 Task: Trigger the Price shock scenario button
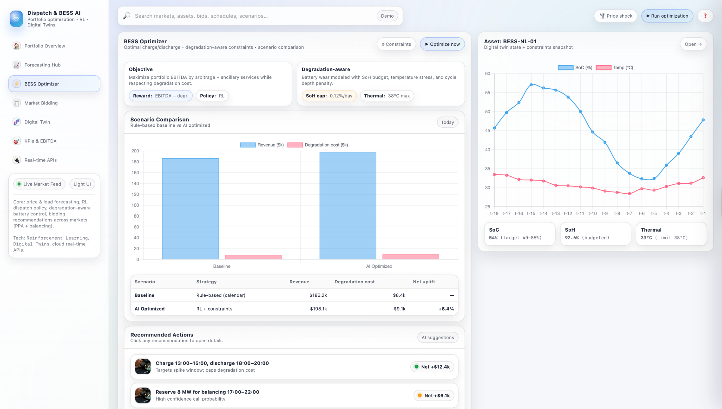(616, 16)
